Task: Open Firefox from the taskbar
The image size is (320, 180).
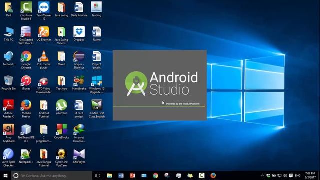Action: (x=213, y=175)
